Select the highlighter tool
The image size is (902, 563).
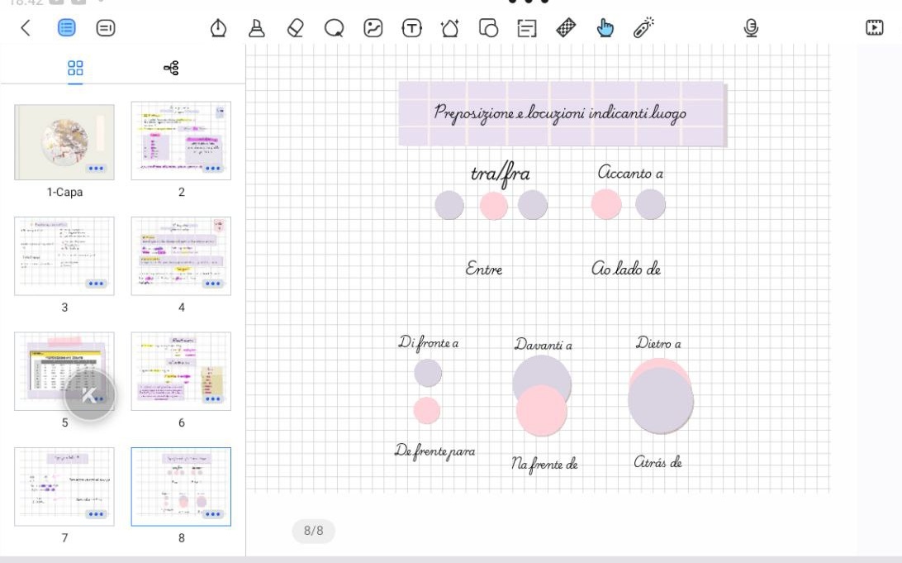tap(257, 27)
